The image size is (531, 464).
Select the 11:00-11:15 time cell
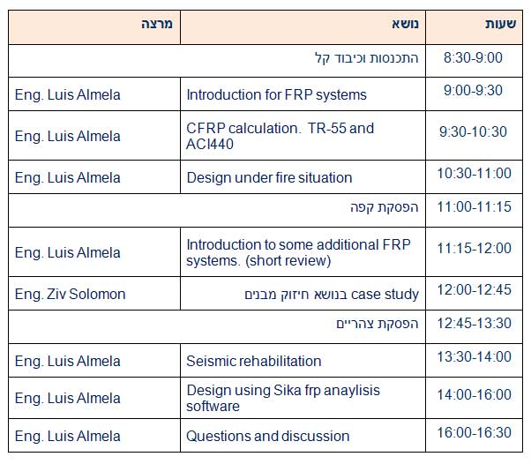click(473, 208)
